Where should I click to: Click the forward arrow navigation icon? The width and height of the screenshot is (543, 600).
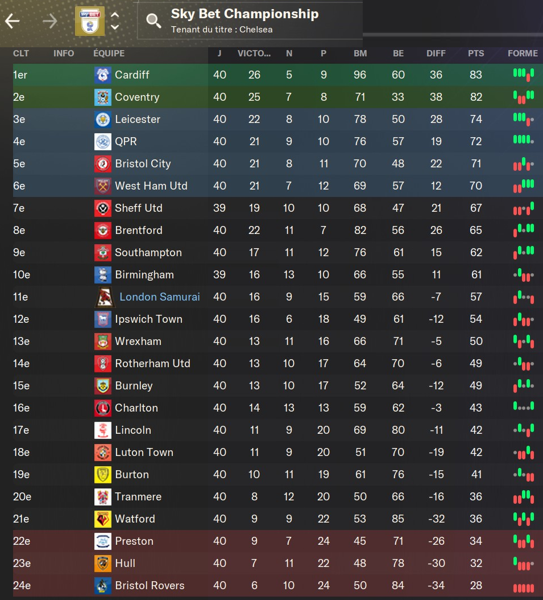click(50, 22)
